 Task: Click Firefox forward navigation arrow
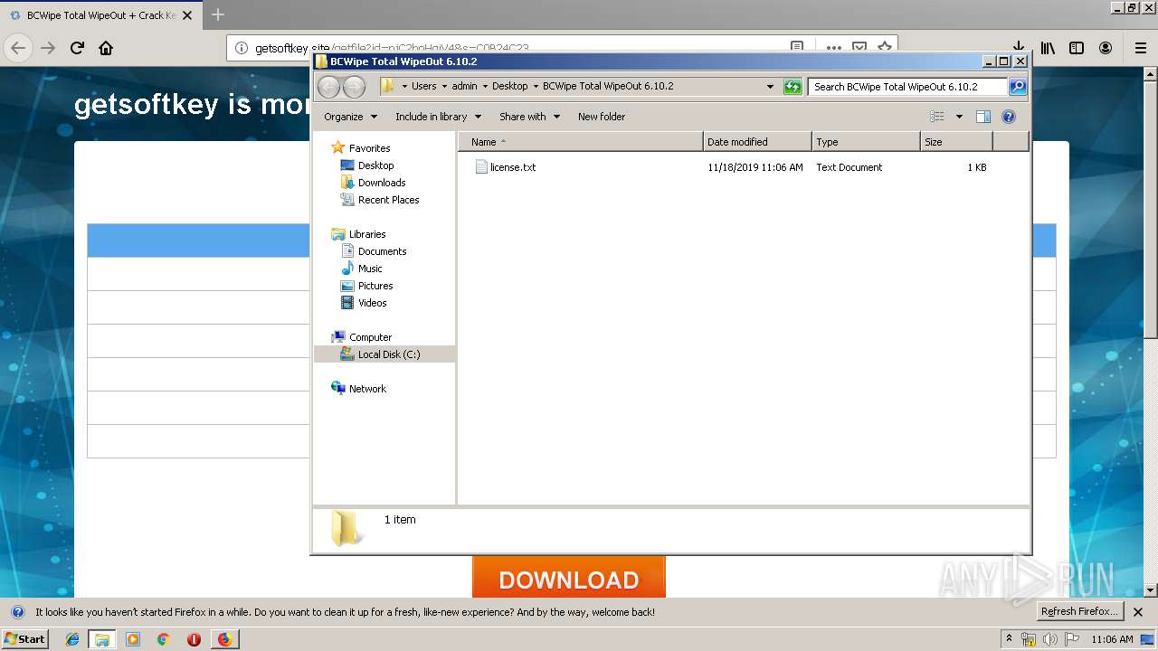48,48
